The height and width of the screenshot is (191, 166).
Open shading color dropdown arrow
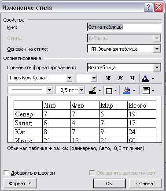(134, 90)
